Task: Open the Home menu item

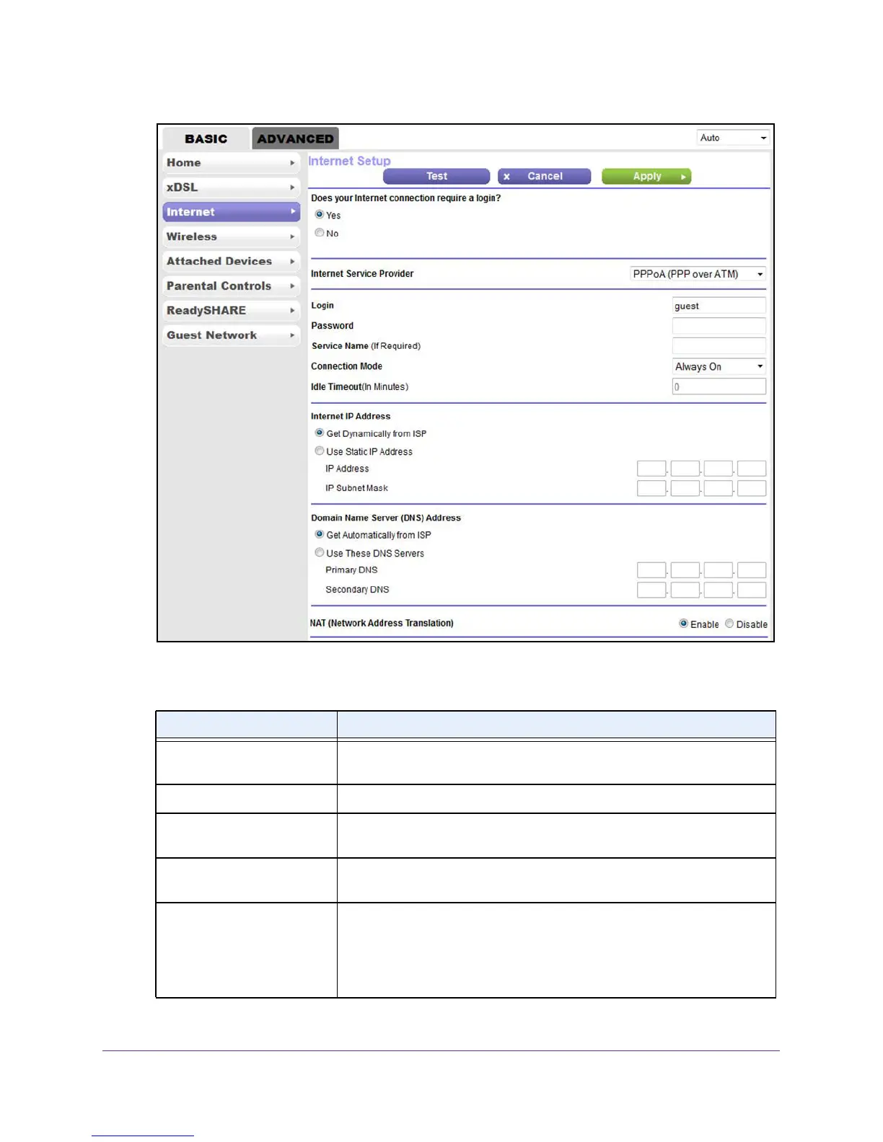Action: (231, 163)
